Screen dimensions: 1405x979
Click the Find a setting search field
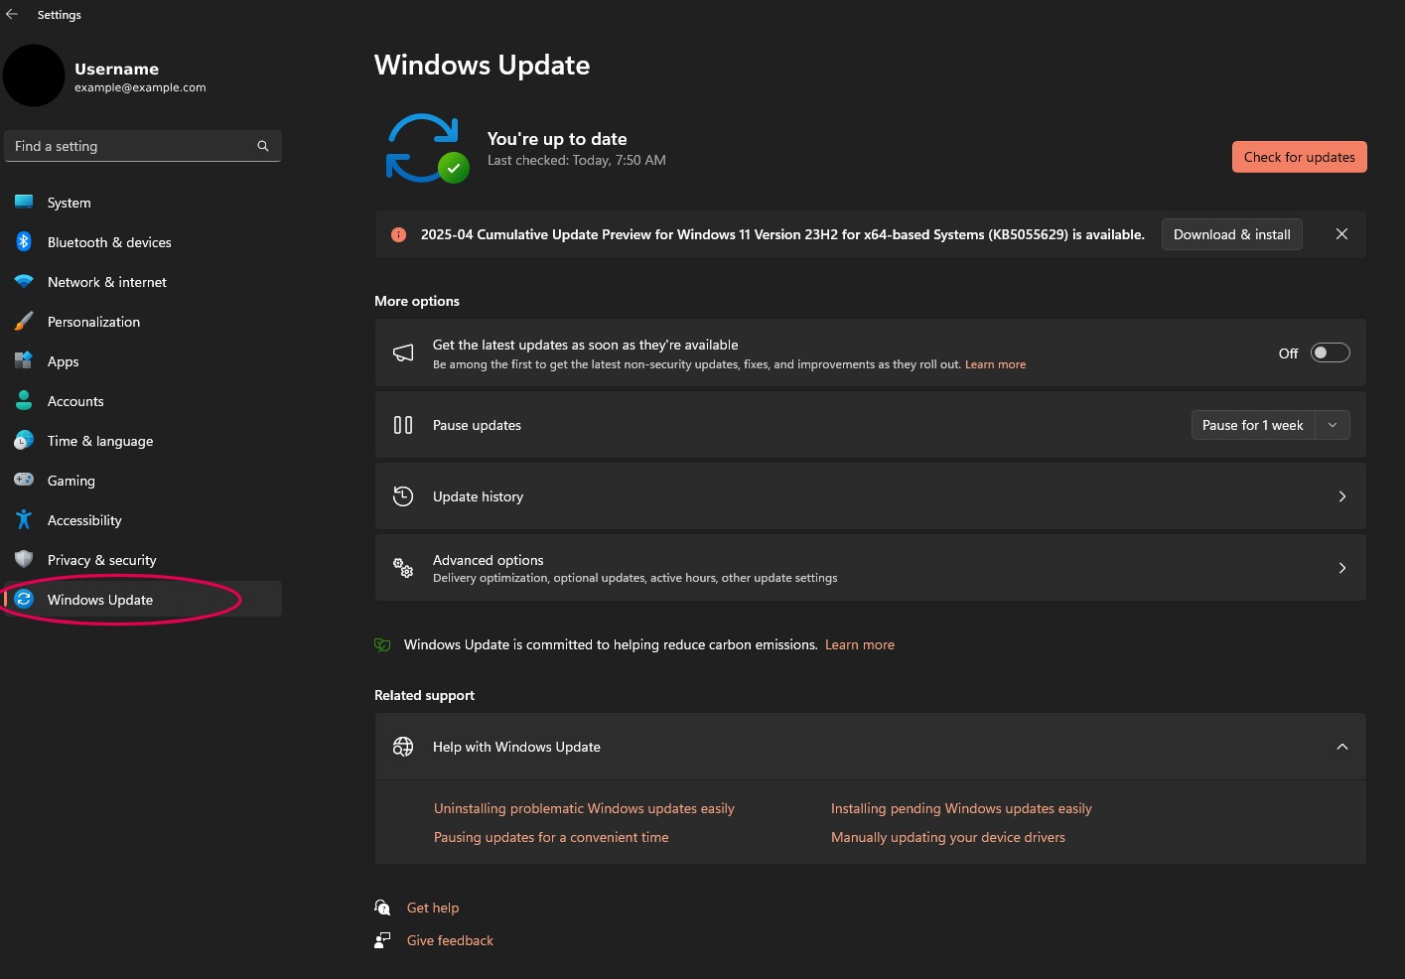143,146
